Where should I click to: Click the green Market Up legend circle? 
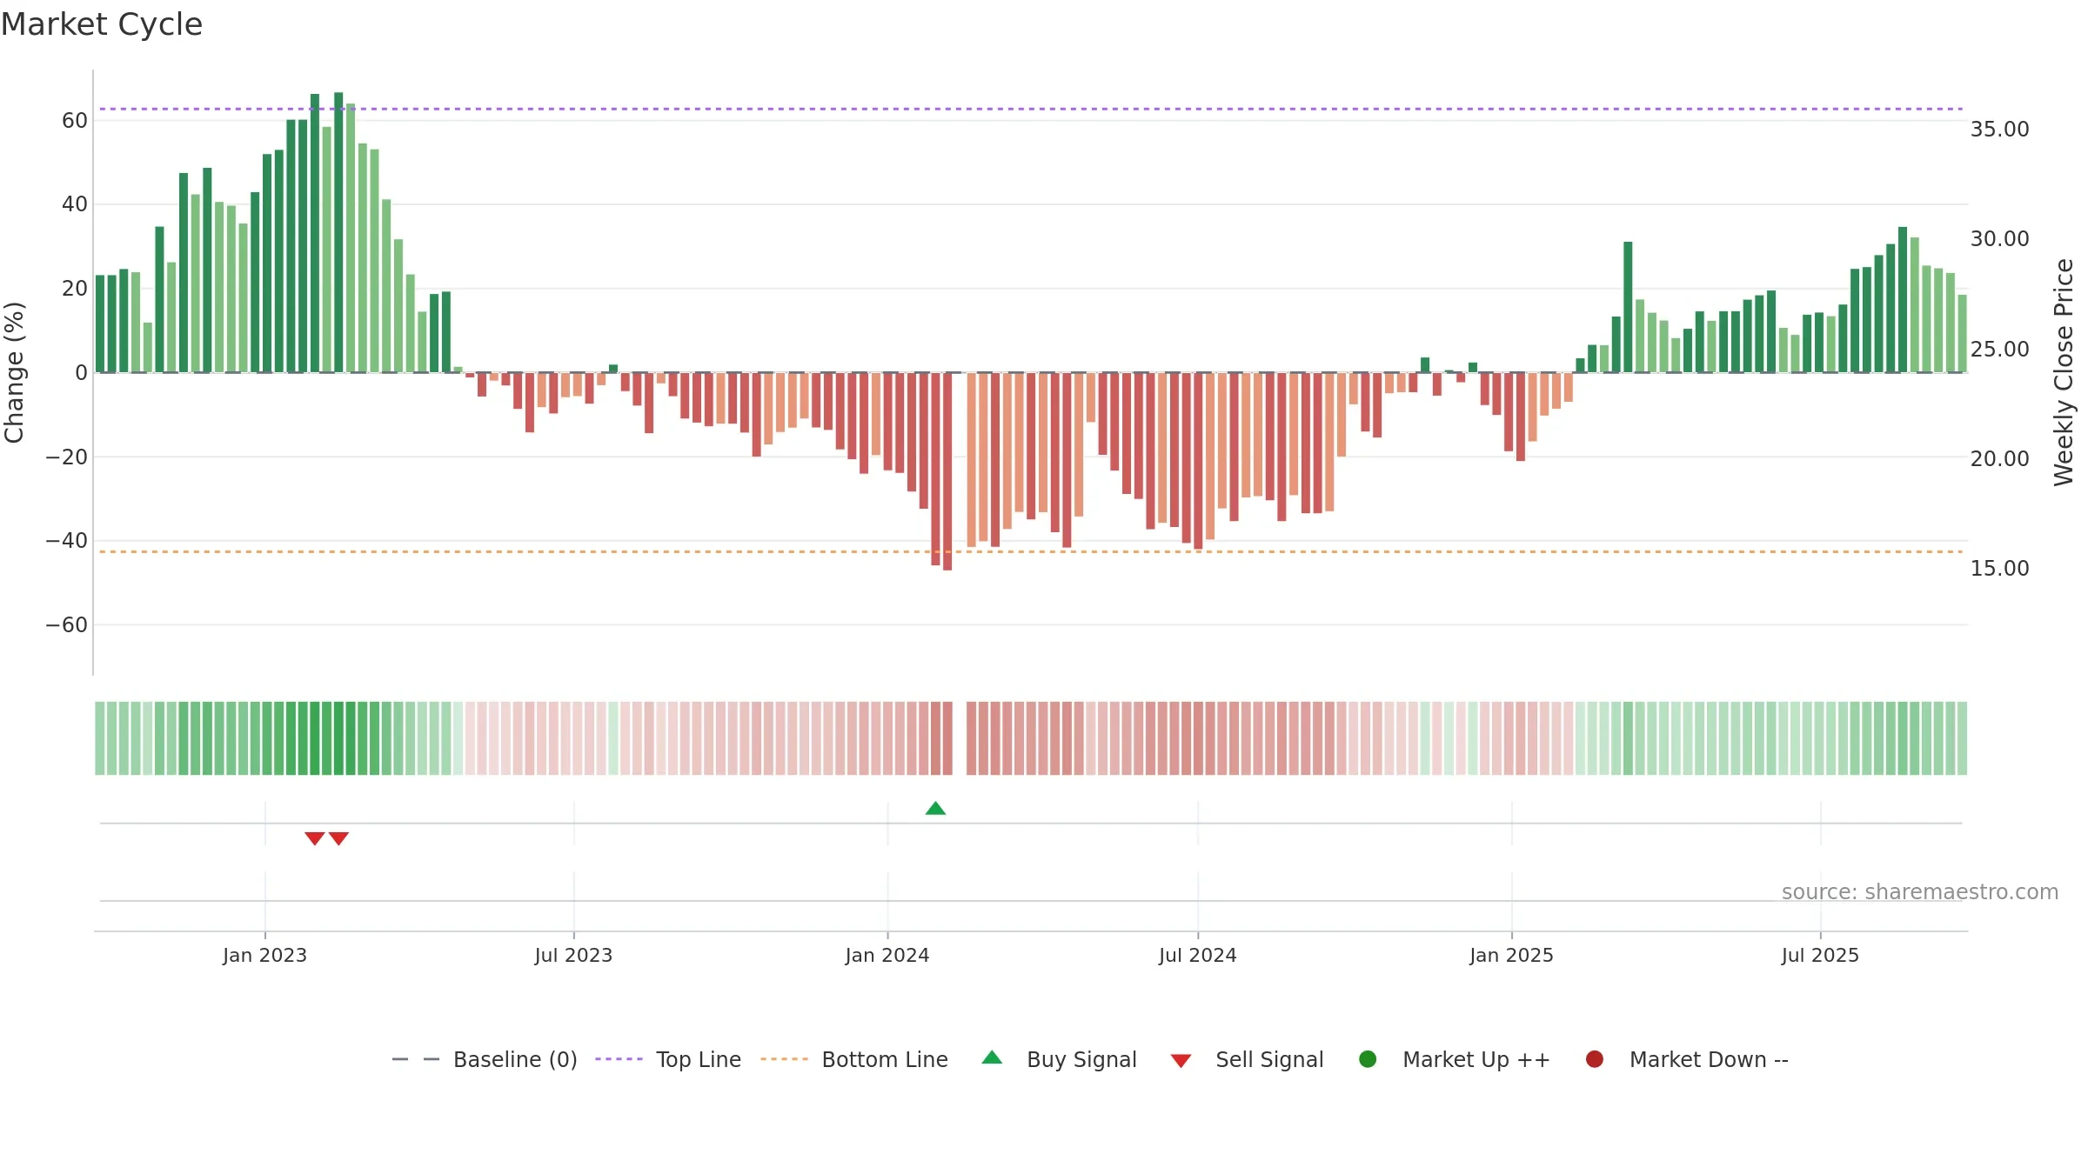[x=1368, y=1059]
